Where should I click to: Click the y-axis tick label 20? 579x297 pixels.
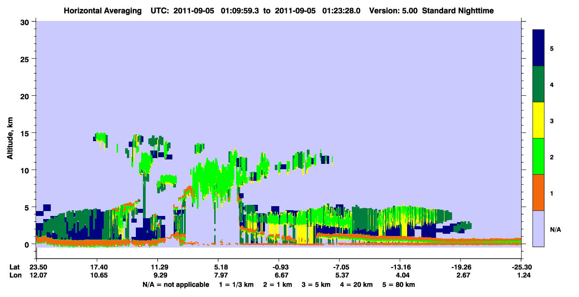(26, 96)
